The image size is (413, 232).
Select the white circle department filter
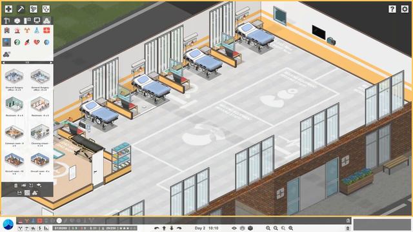pyautogui.click(x=59, y=220)
